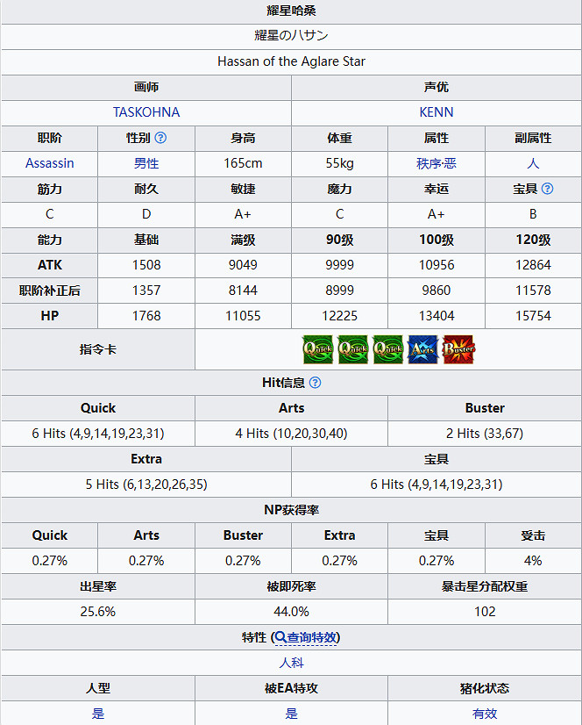
Task: Click the level 100 HP value 13404
Action: [436, 316]
